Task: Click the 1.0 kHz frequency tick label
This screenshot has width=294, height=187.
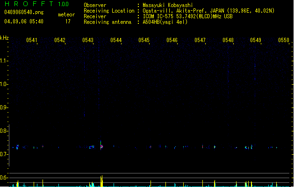Action: [x=4, y=84]
